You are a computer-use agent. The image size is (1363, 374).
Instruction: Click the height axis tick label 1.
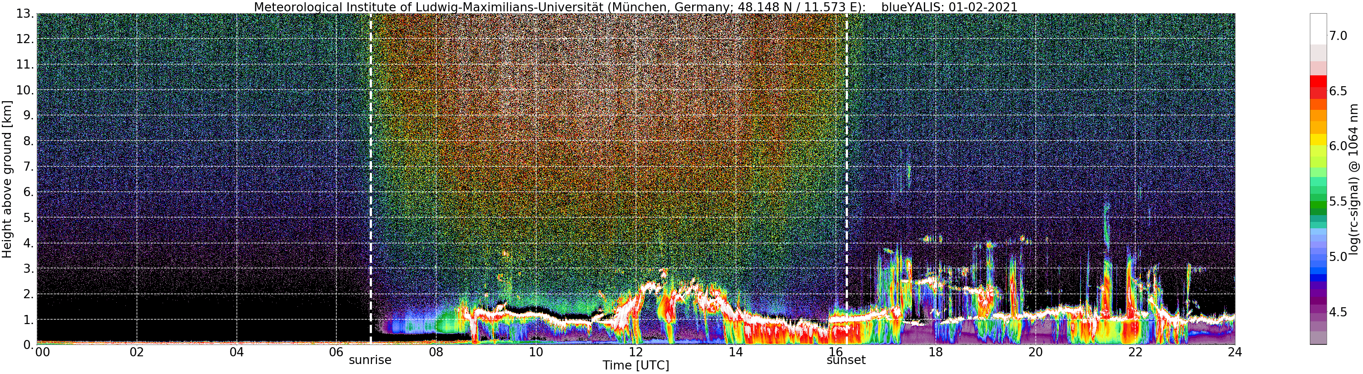29,319
